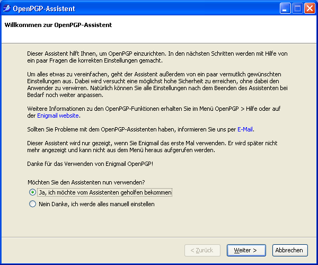Click the paragraph starting 'Dieser Assistent hilft Ihnen'

click(157, 57)
